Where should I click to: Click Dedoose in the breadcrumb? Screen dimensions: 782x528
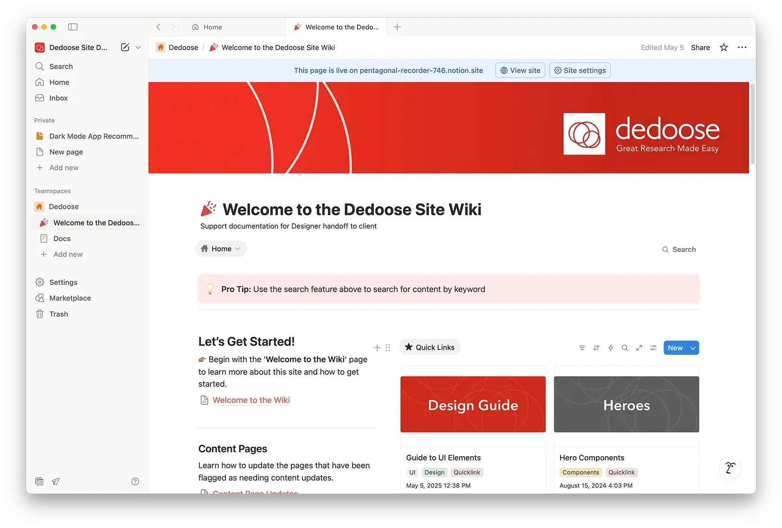click(177, 47)
